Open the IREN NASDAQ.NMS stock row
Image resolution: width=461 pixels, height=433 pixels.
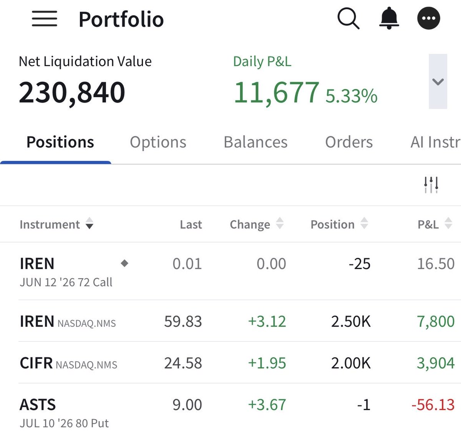coord(230,321)
